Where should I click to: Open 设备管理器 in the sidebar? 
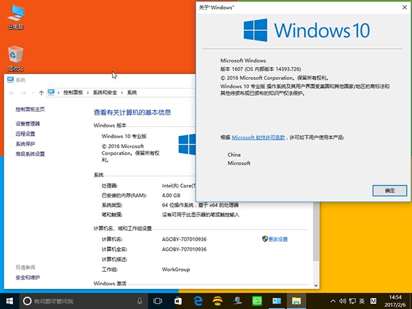coord(28,124)
